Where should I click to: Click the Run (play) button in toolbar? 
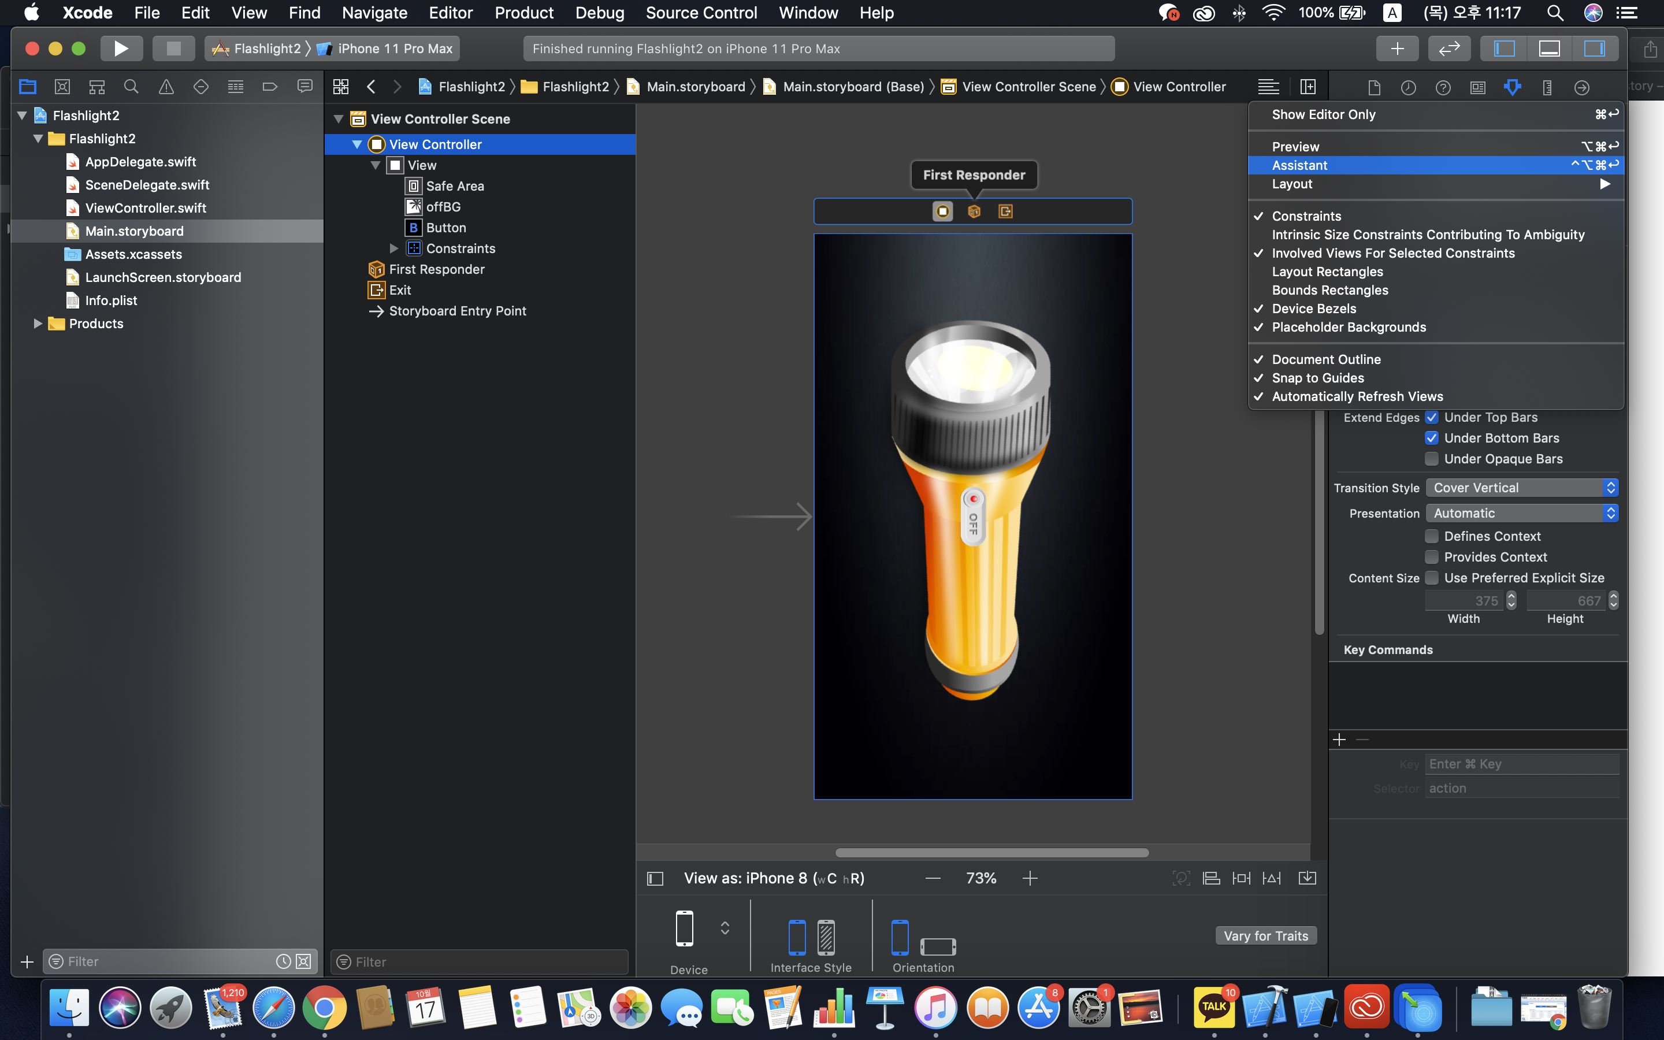click(x=121, y=48)
